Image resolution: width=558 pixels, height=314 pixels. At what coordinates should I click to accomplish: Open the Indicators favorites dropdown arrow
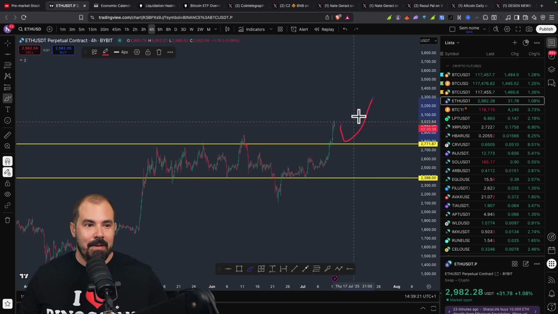271,29
